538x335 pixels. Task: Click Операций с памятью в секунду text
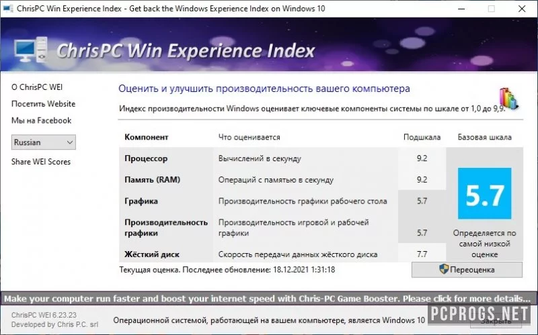[x=276, y=180]
